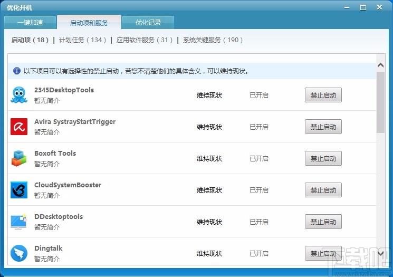Click the blue Dingtalk icon

click(x=19, y=253)
